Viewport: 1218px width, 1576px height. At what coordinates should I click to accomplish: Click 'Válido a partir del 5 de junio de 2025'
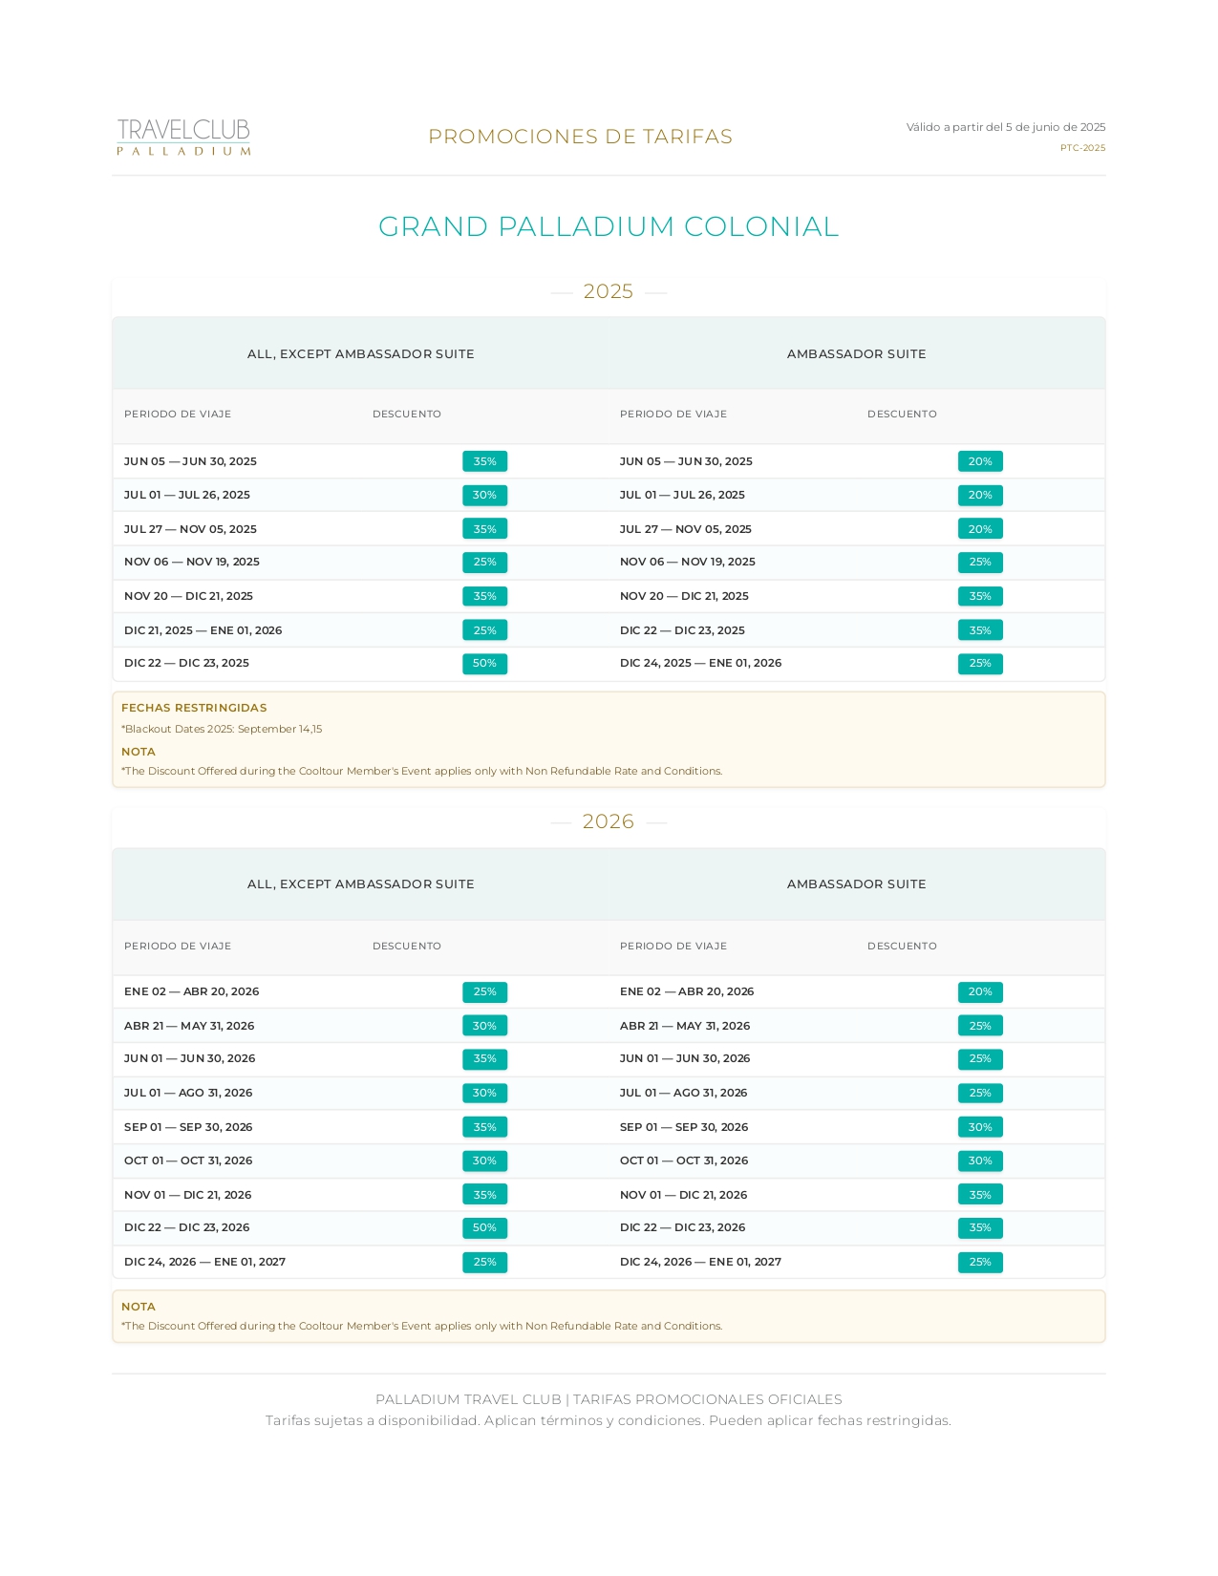(x=1006, y=127)
